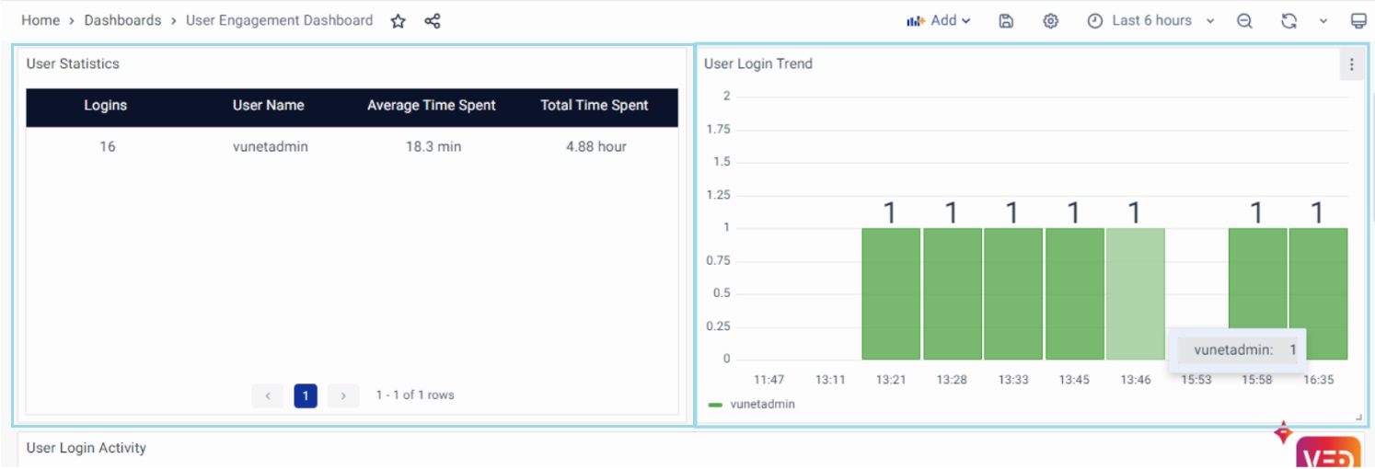
Task: Click the 13:21 bar in login chart
Action: 890,294
